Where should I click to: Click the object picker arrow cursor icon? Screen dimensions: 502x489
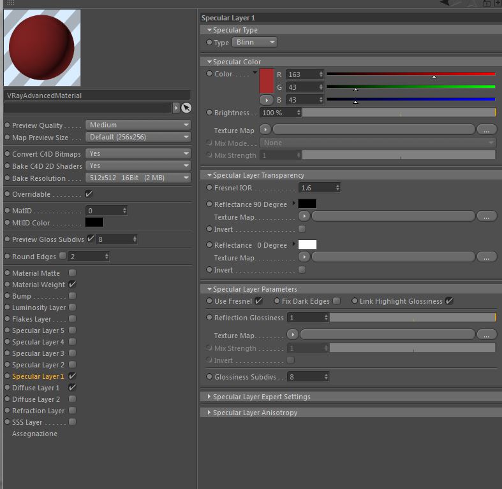click(x=186, y=108)
